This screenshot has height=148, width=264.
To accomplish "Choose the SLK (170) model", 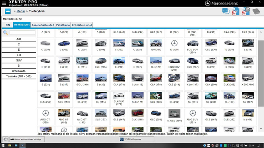I will pyautogui.click(x=156, y=99).
